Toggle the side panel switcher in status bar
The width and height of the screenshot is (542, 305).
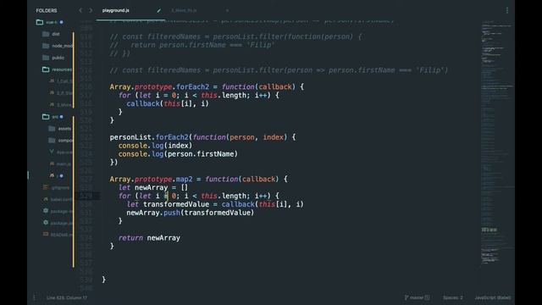coord(34,297)
